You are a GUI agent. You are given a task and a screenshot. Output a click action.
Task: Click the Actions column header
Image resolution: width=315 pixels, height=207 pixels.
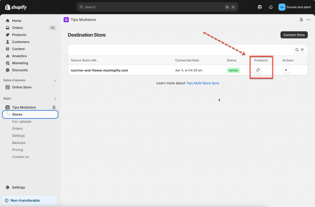[288, 60]
